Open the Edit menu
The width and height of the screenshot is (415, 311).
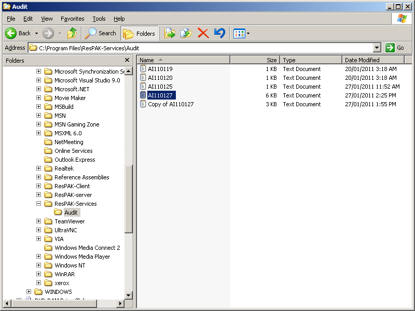point(28,19)
